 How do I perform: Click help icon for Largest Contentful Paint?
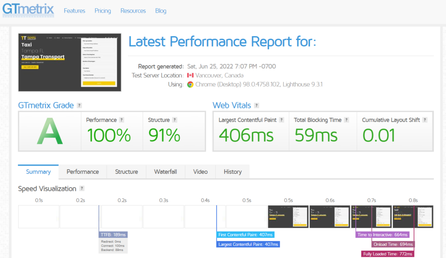(281, 120)
